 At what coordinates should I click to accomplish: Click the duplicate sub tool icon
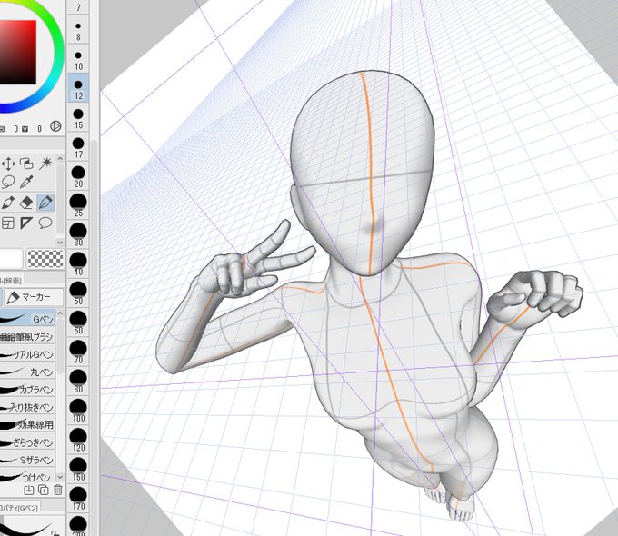tap(44, 490)
